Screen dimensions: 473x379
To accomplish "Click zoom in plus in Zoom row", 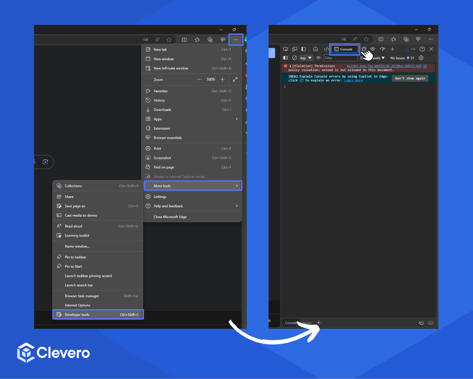I will [222, 80].
